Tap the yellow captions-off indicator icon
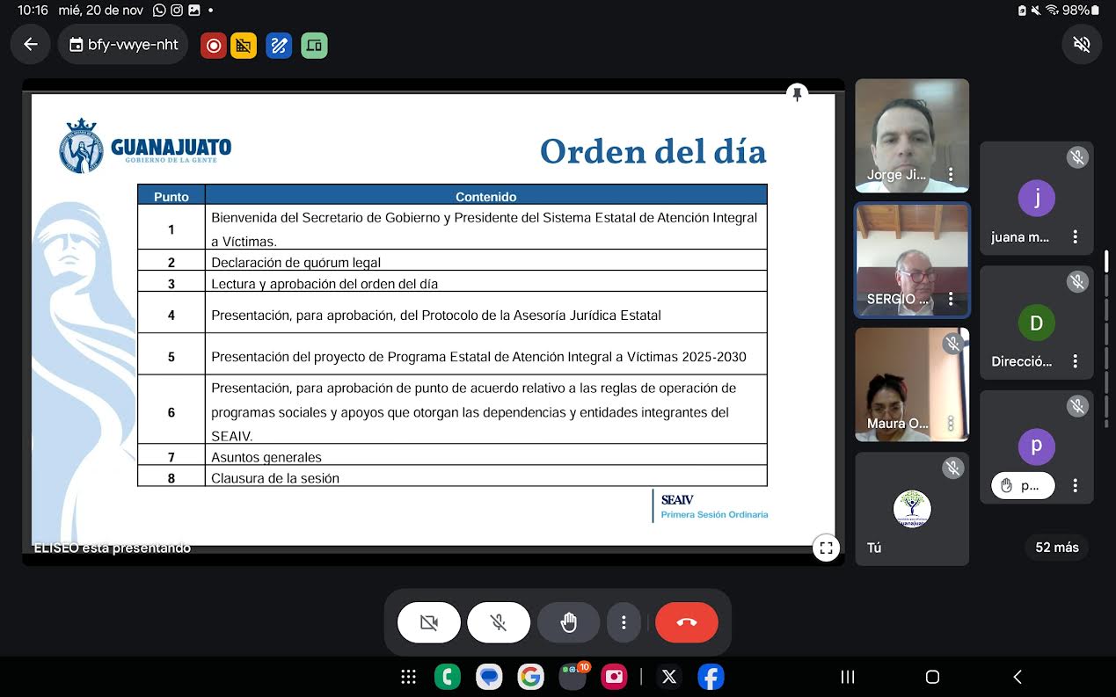This screenshot has width=1116, height=697. pos(244,46)
